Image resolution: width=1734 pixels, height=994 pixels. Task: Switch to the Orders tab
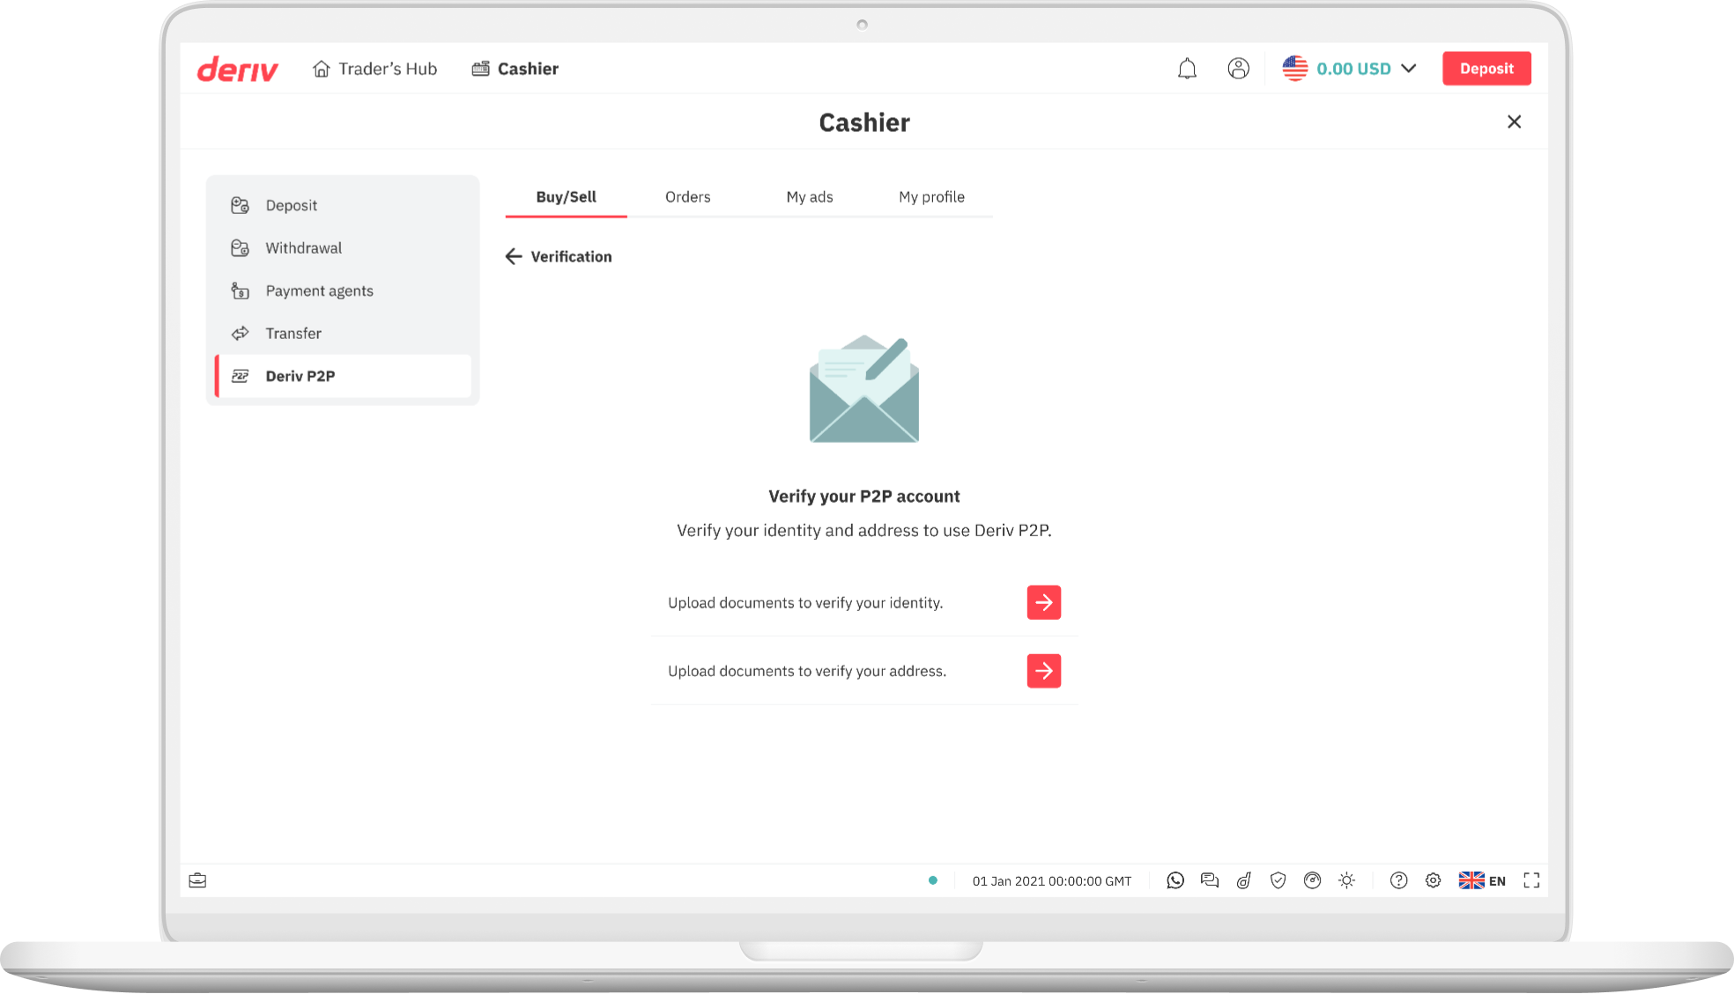click(687, 197)
